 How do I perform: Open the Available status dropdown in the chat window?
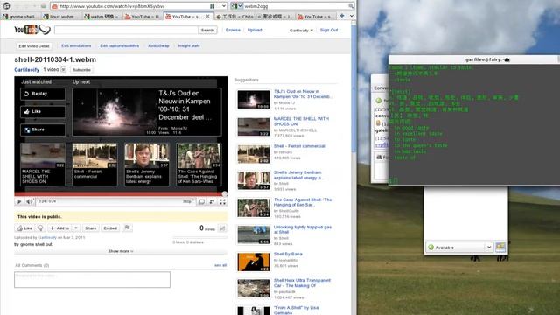point(459,247)
